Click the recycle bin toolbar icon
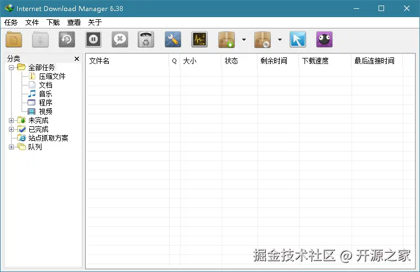Viewport: 420px width, 272px height. (x=146, y=40)
